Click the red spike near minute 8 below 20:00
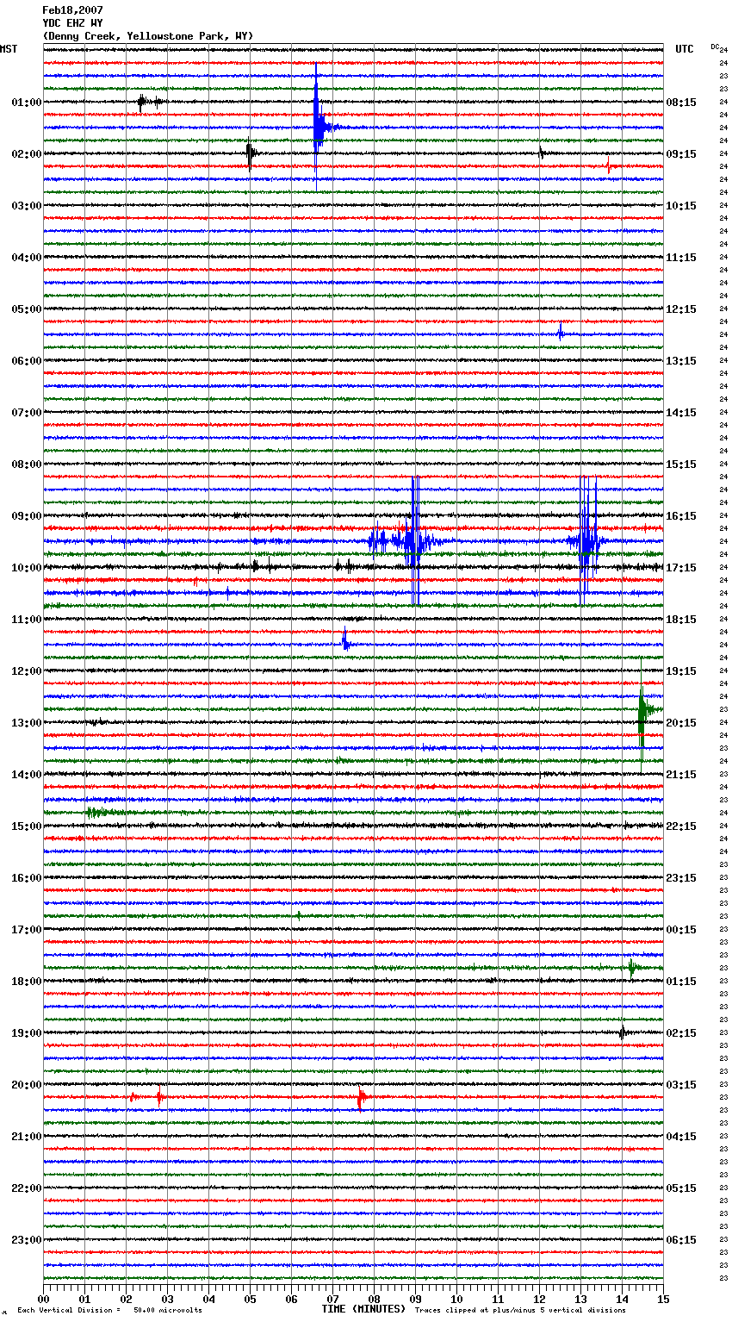Image resolution: width=732 pixels, height=1322 pixels. tap(361, 1098)
